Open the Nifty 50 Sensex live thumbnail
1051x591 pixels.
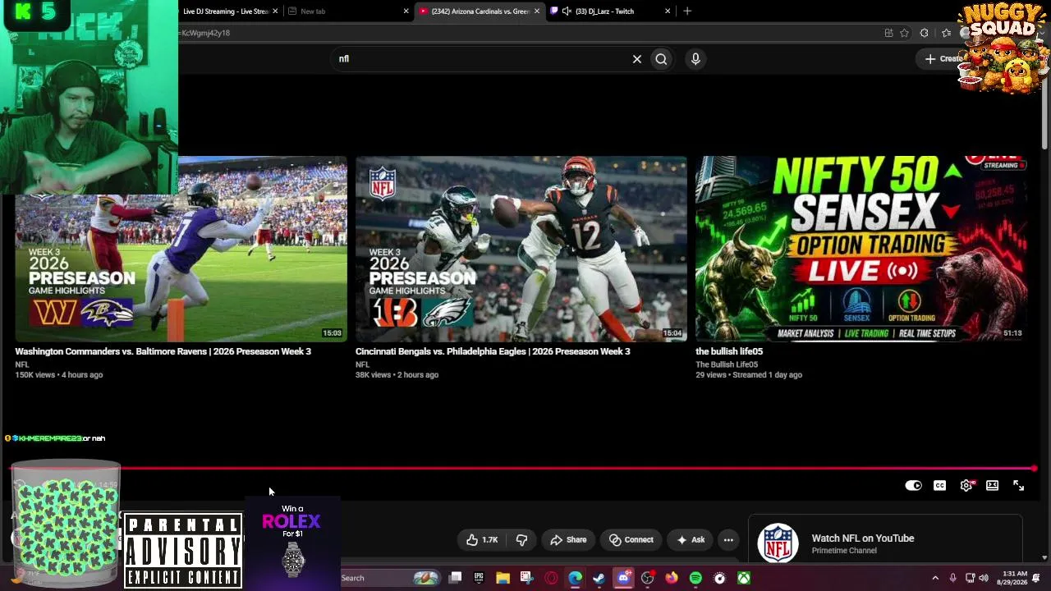tap(861, 249)
